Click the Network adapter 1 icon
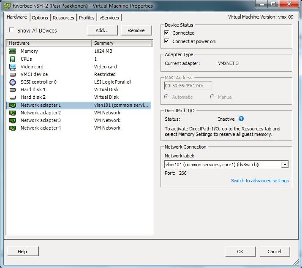 click(13, 105)
